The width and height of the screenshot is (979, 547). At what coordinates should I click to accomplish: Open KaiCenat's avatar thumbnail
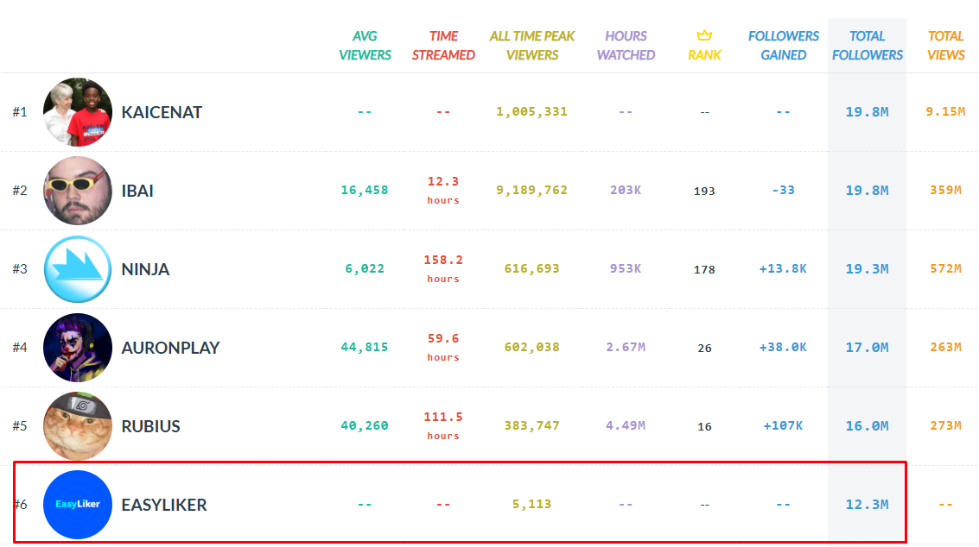tap(78, 111)
